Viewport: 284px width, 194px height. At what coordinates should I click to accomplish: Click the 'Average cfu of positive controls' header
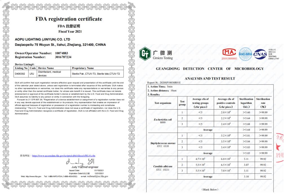click(226, 103)
